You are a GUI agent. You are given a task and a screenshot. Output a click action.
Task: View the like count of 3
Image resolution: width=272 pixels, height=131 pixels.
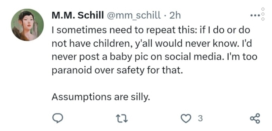[x=200, y=118]
